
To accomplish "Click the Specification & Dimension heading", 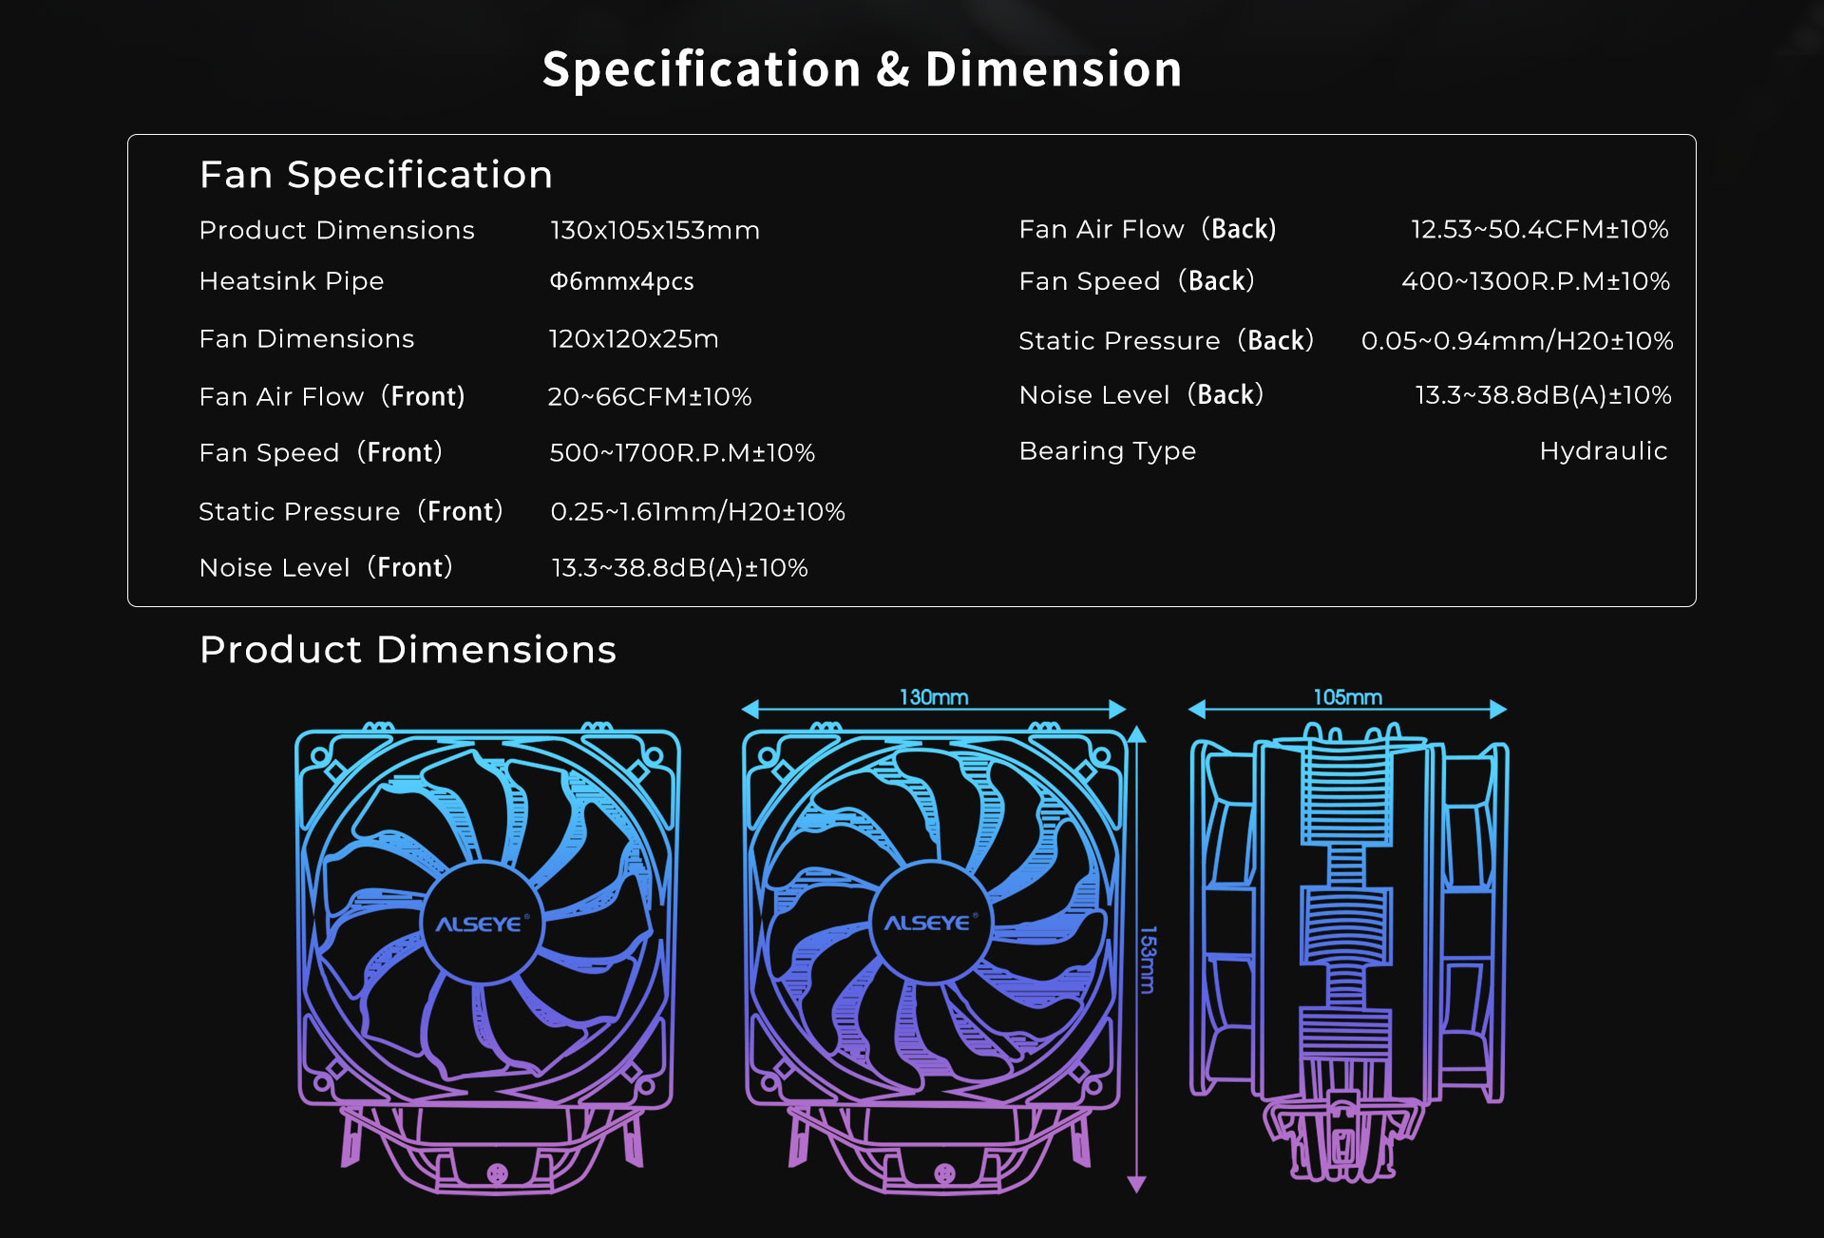I will [862, 69].
